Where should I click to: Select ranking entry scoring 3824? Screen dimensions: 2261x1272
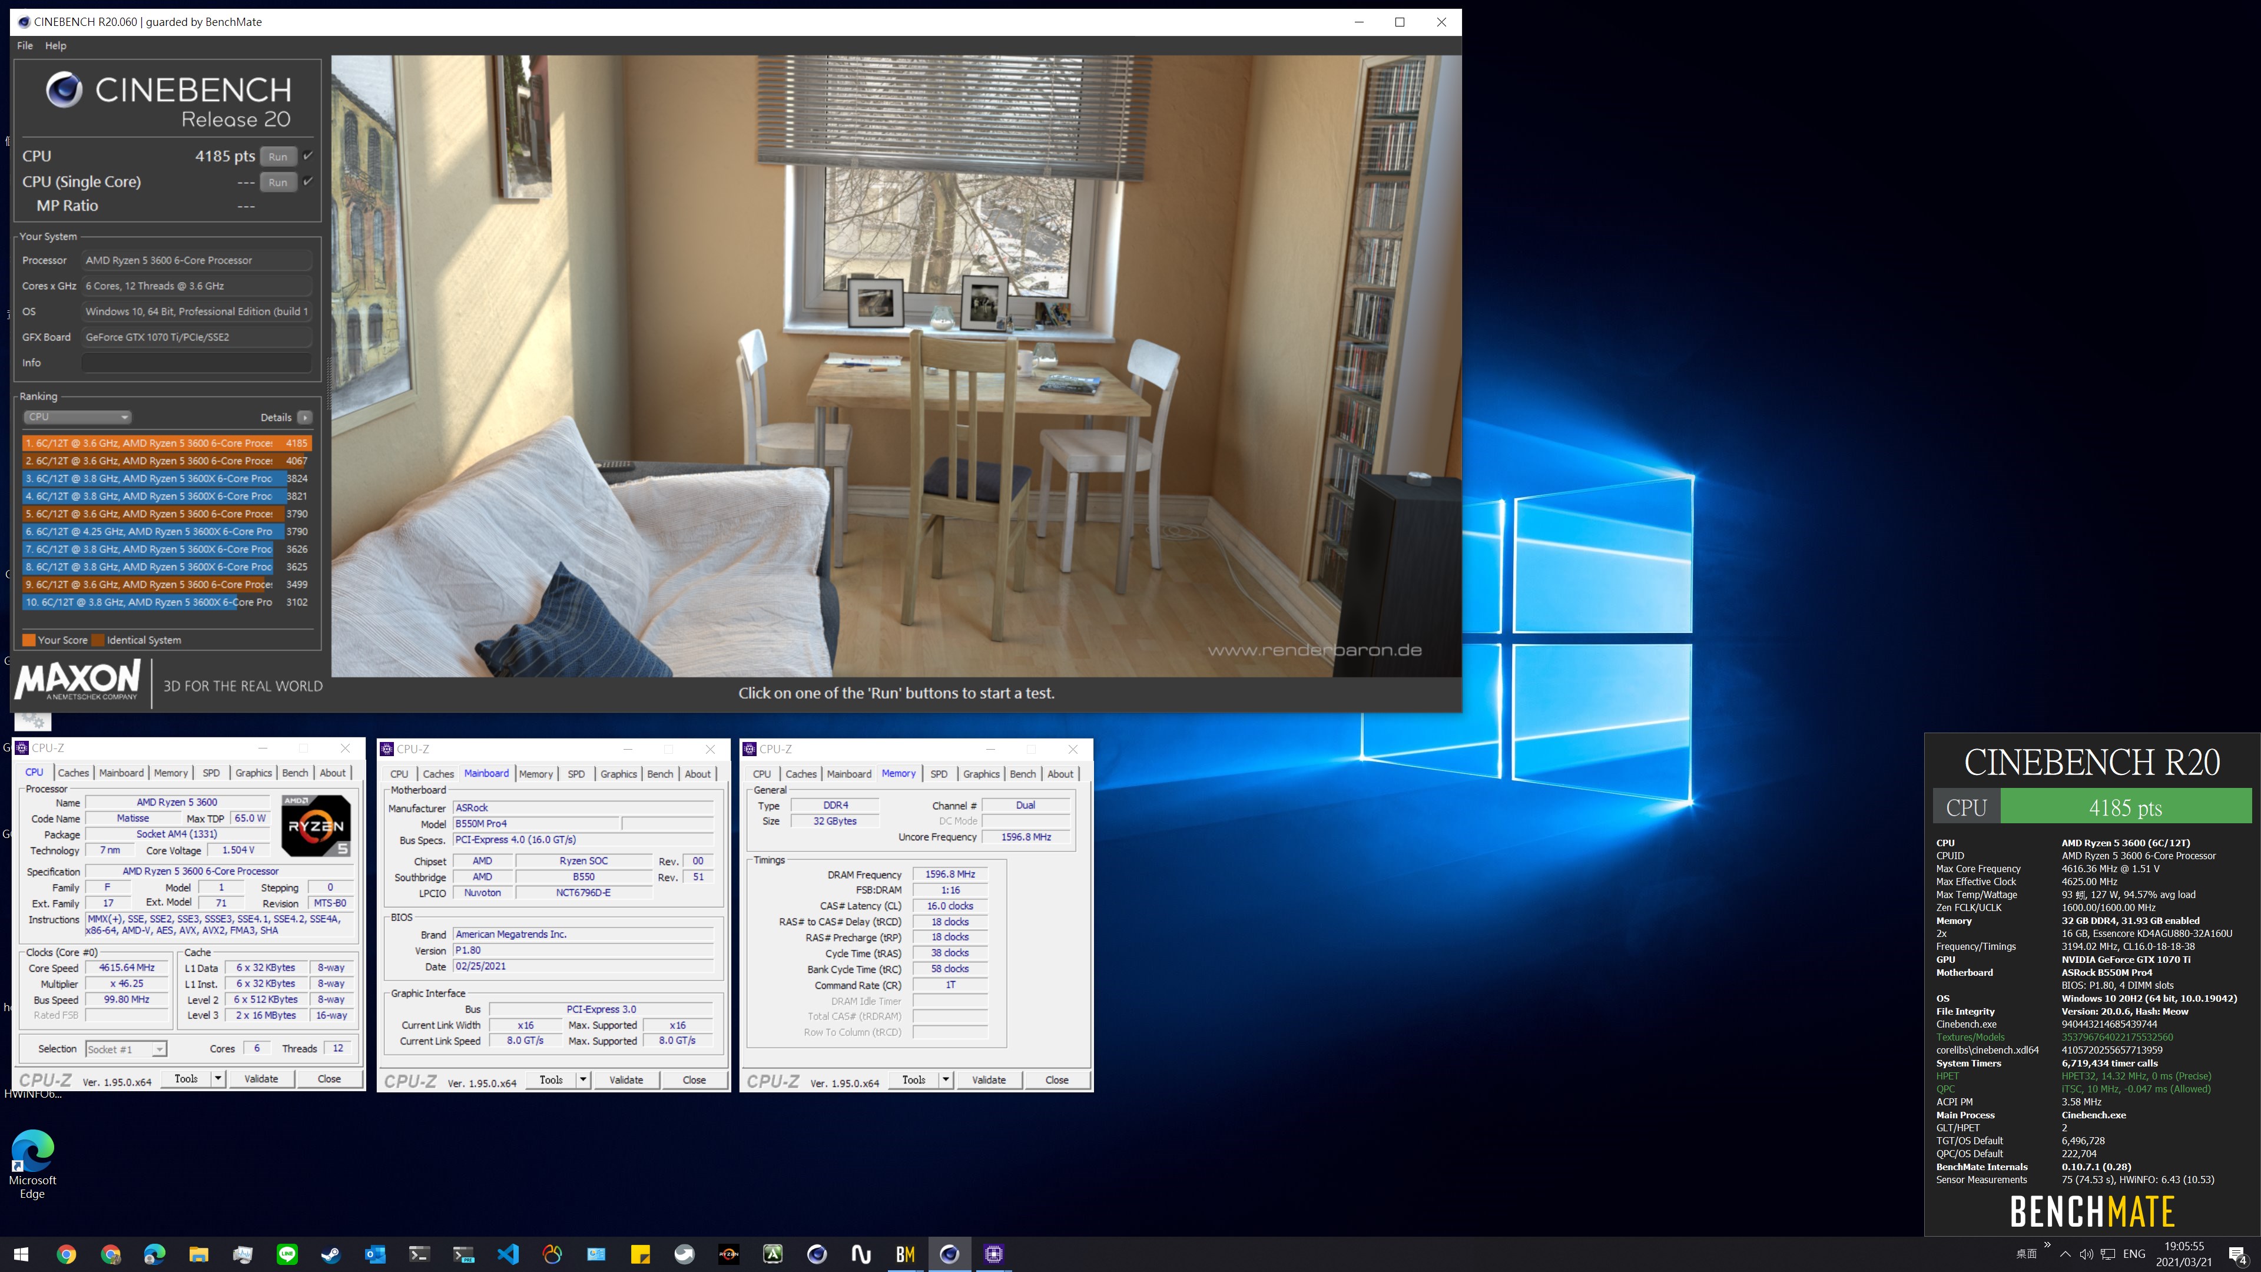[167, 478]
